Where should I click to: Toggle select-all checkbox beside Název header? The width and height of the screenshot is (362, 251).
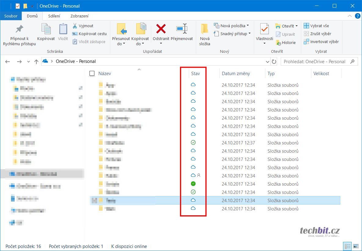click(x=92, y=73)
